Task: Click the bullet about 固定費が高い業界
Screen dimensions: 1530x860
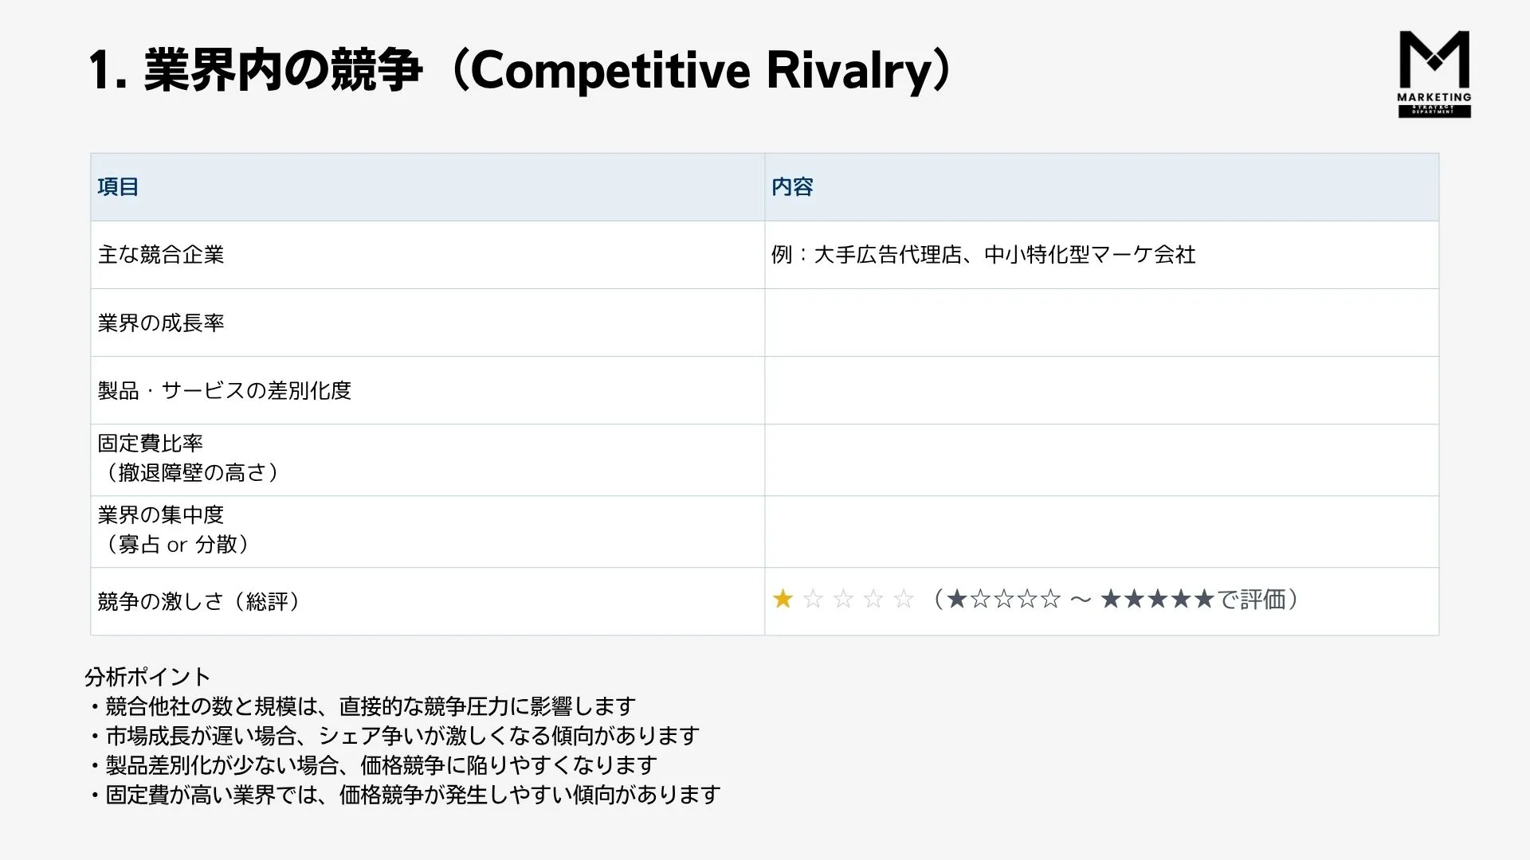Action: [403, 795]
